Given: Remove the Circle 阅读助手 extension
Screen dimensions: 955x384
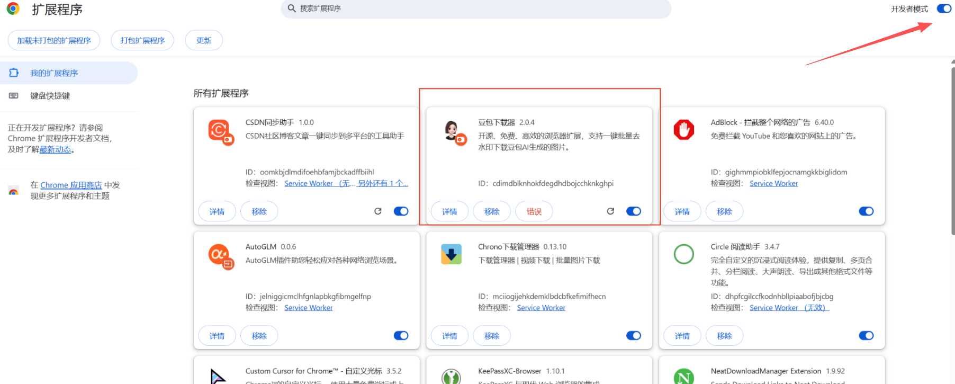Looking at the screenshot, I should tap(725, 336).
